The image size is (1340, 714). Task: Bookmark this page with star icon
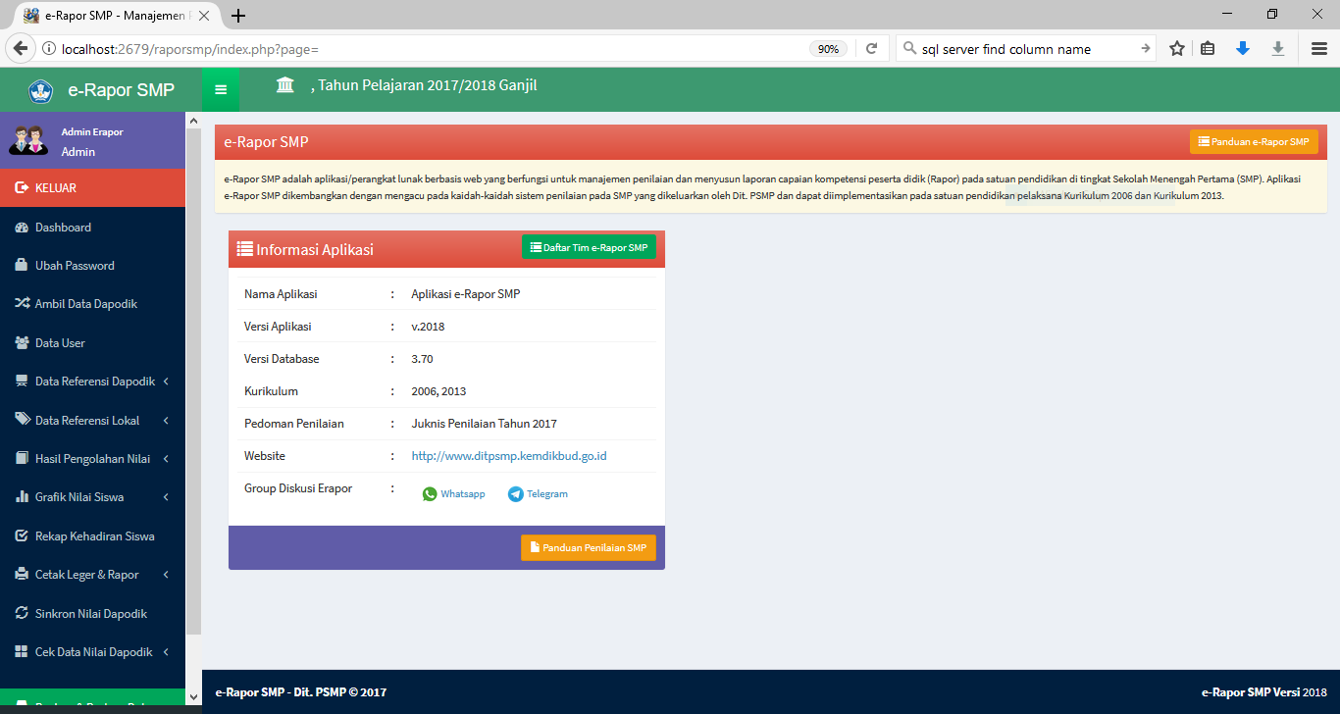pos(1177,48)
